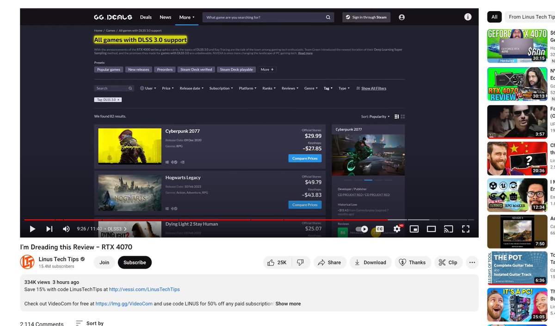This screenshot has height=326, width=555.
Task: Select the From Linus Tech Tips chip
Action: point(530,17)
